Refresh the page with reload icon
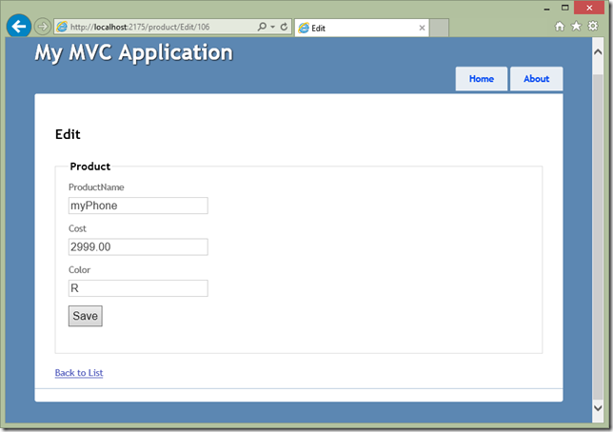 pyautogui.click(x=285, y=27)
